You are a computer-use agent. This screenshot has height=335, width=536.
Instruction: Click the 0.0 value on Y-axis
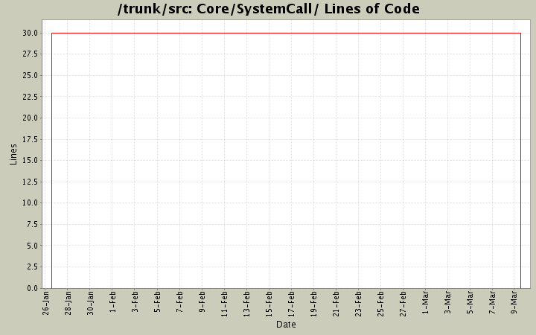33,288
